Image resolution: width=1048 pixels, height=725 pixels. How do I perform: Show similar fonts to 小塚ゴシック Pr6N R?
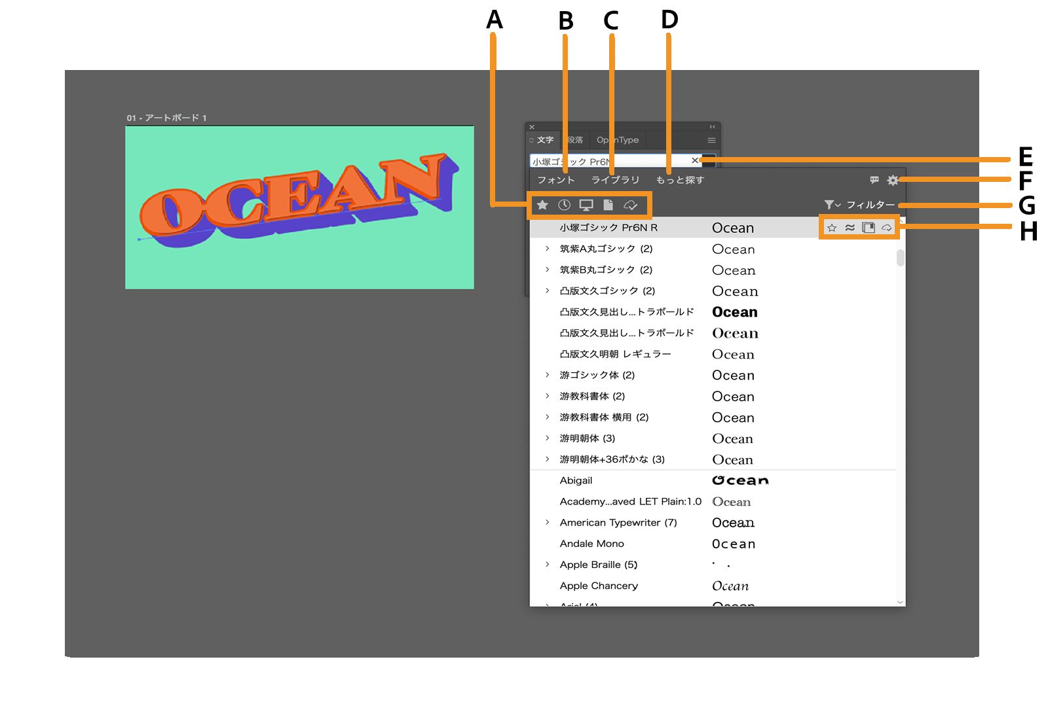click(850, 228)
